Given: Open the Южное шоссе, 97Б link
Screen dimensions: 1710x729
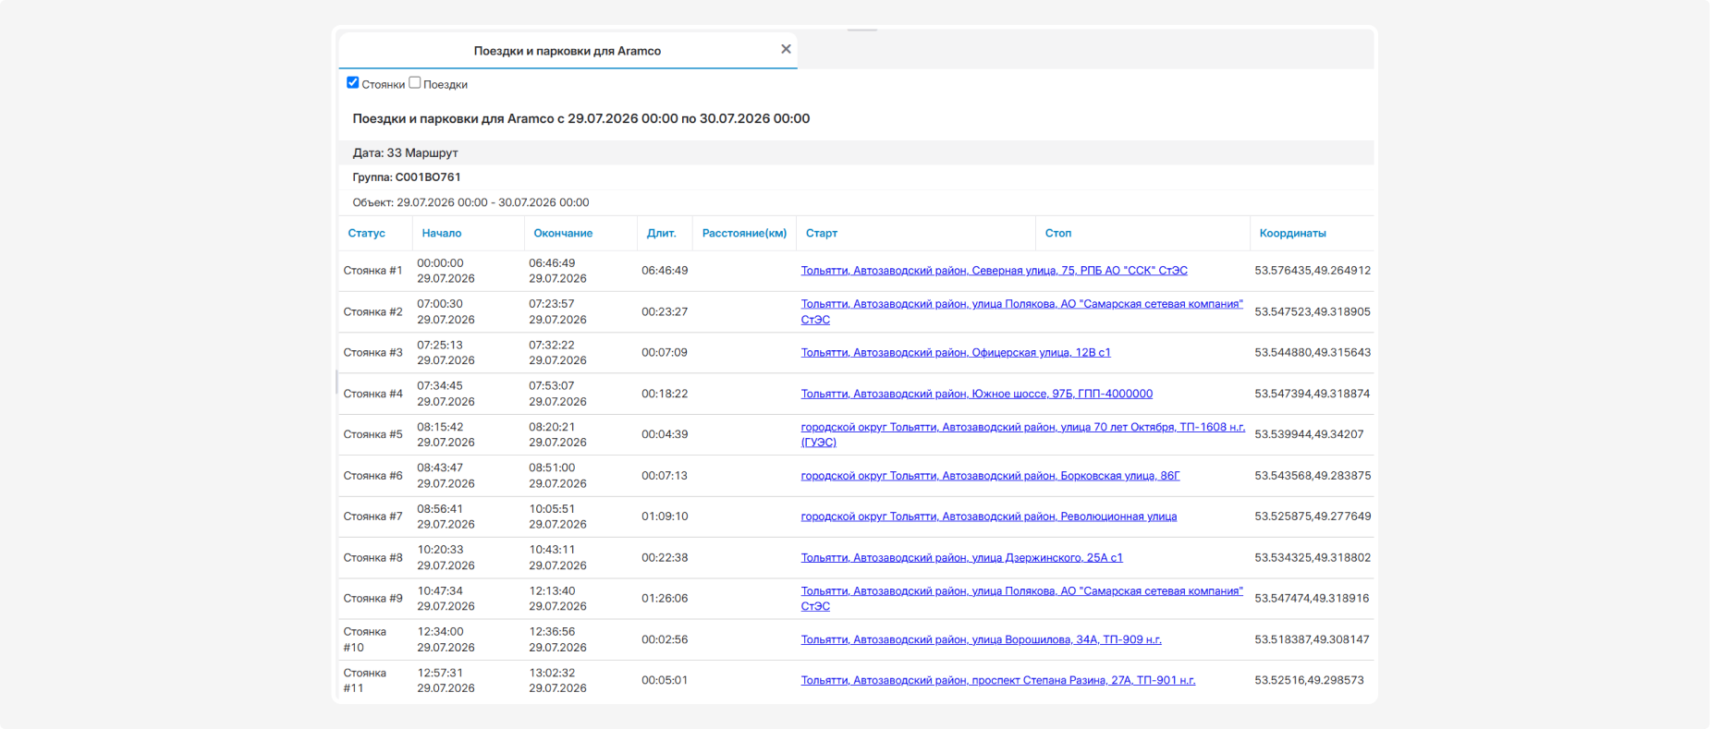Looking at the screenshot, I should point(976,394).
